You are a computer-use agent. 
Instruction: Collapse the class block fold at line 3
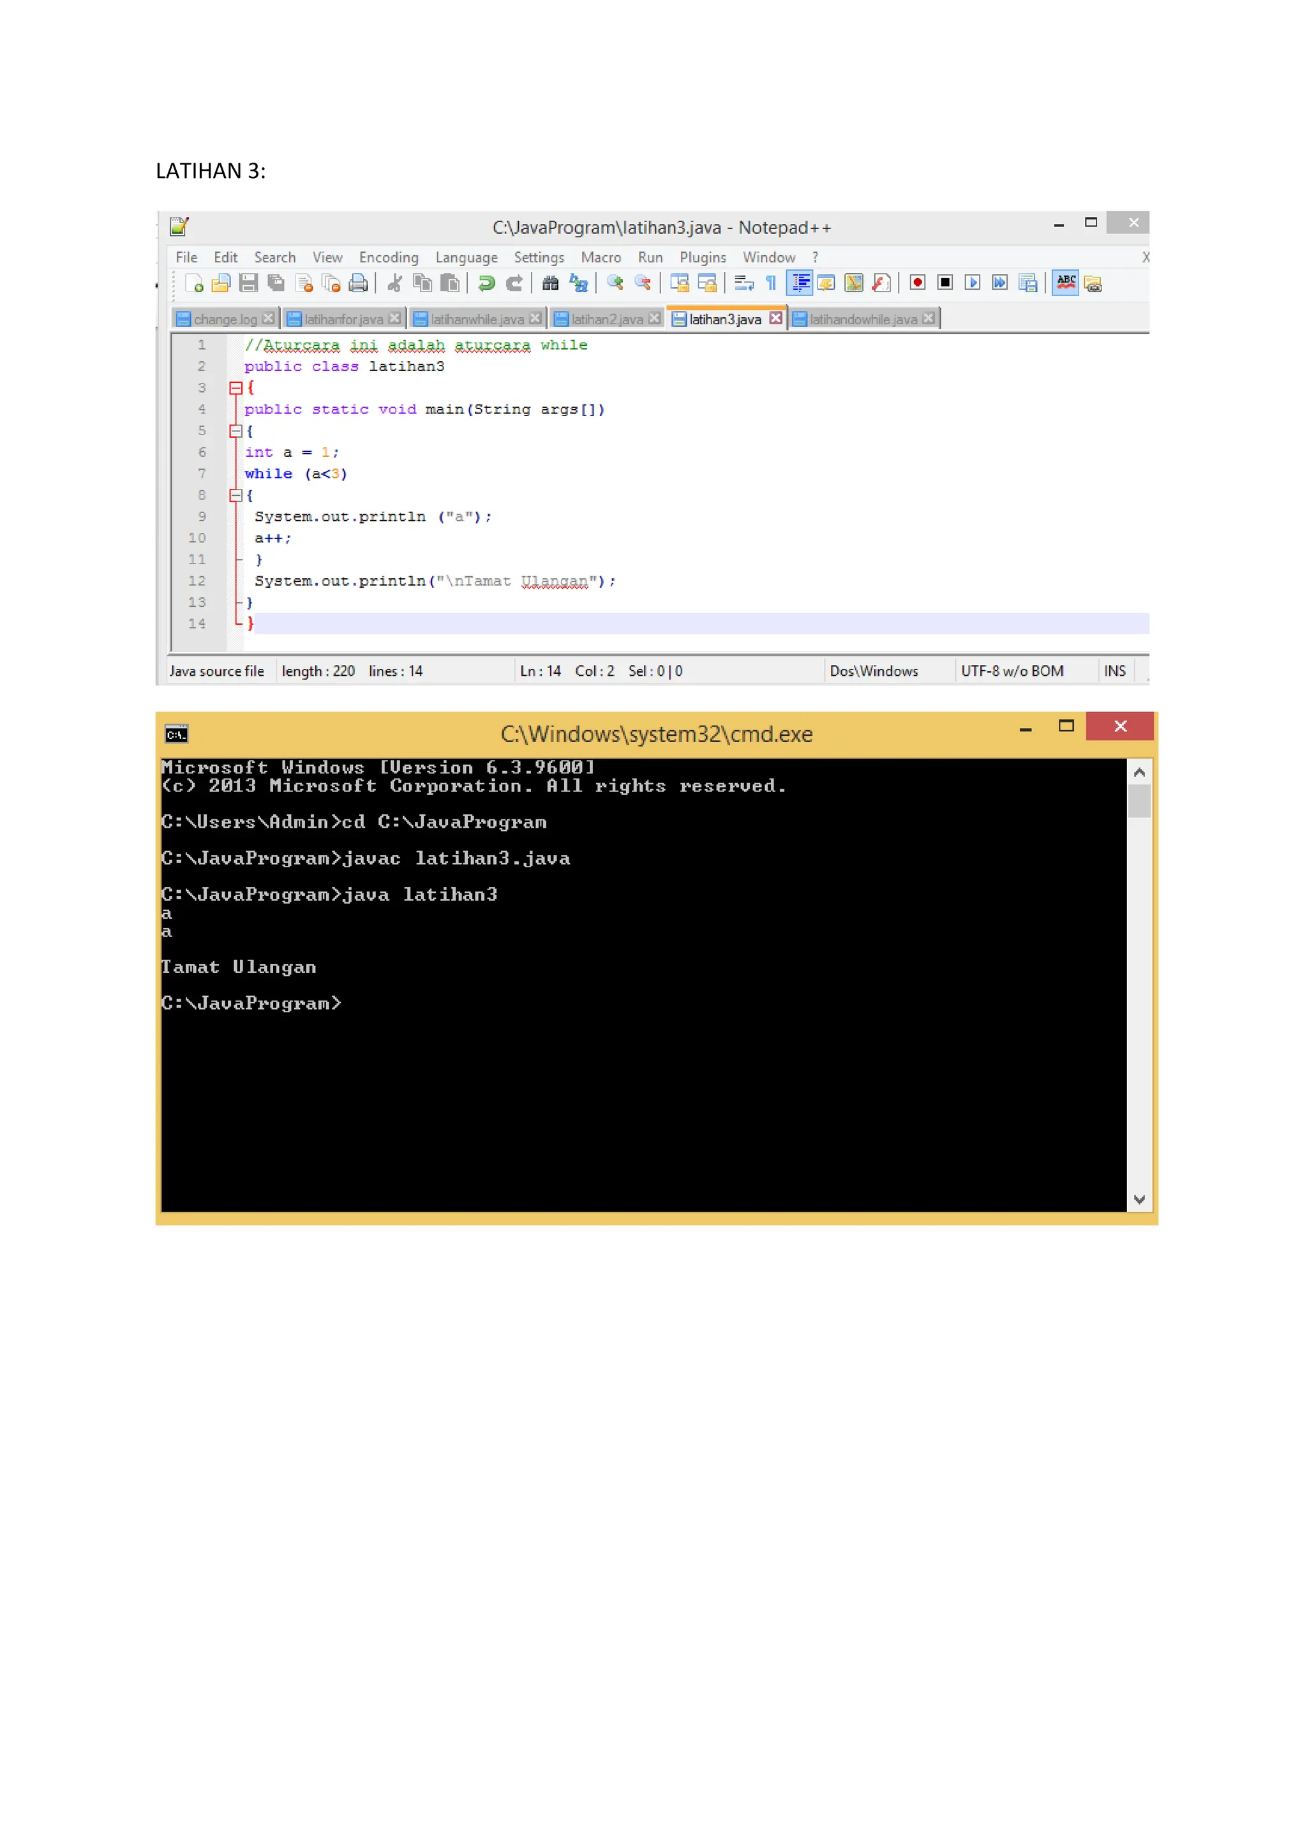[235, 389]
